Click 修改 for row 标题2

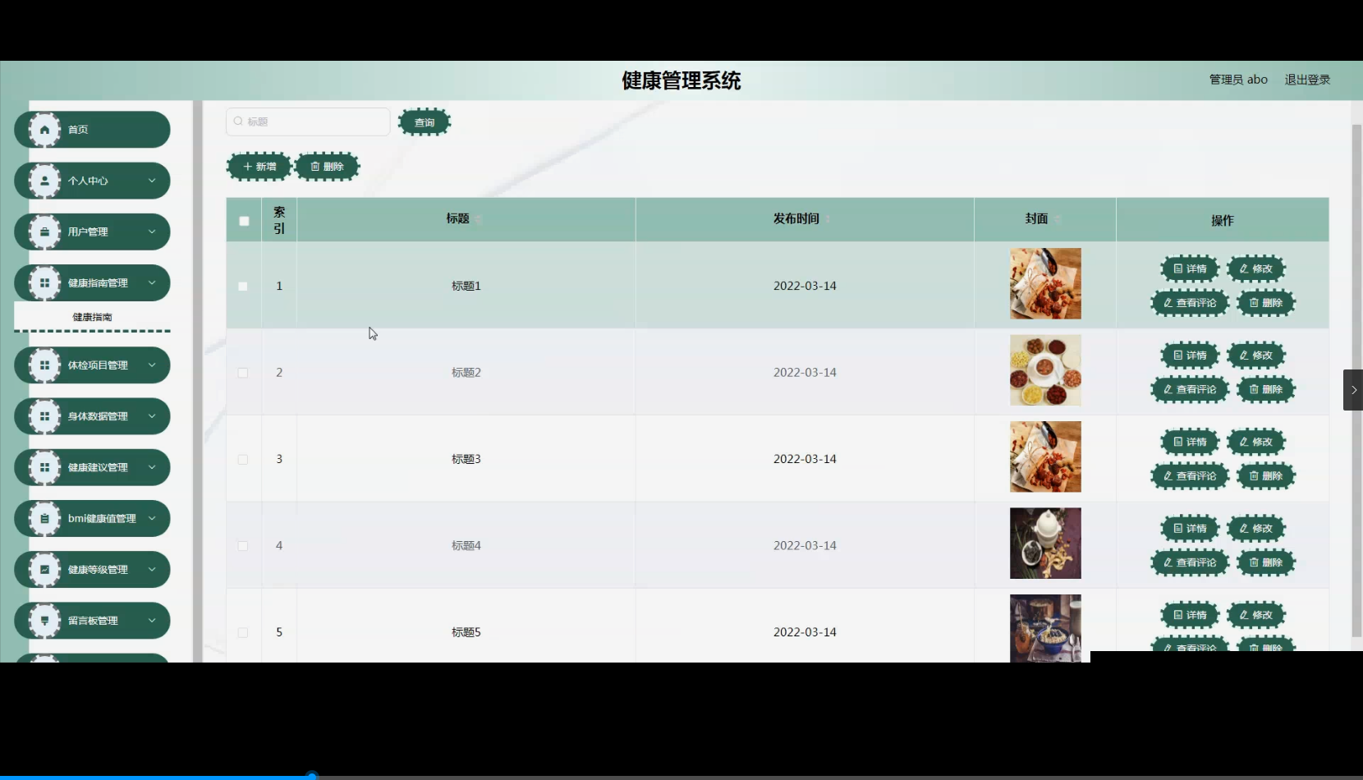[1256, 356]
